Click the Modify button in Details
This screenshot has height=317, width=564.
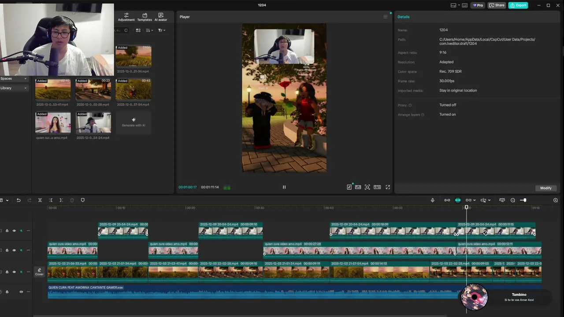(546, 188)
